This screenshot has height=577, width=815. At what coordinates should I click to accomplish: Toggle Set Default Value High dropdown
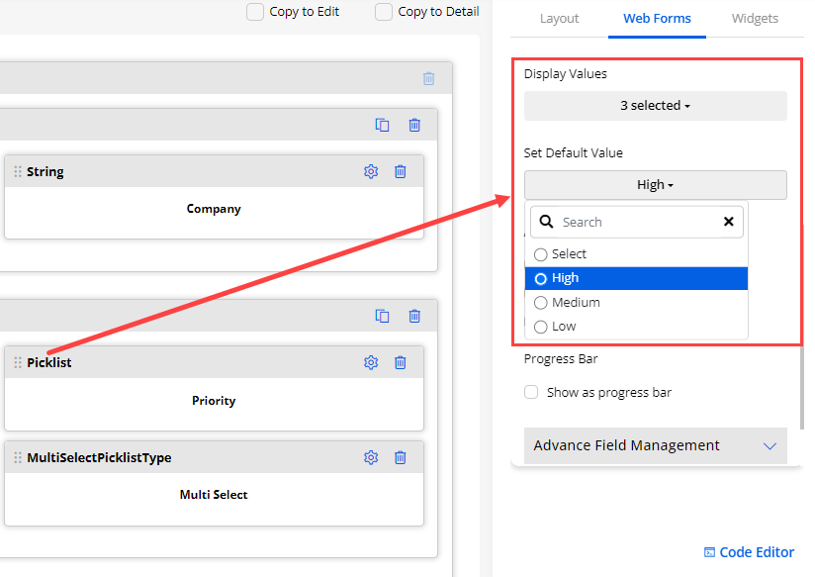655,185
